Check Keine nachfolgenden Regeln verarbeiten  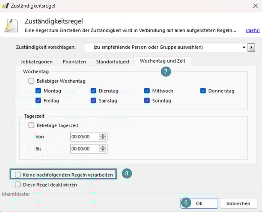click(18, 175)
